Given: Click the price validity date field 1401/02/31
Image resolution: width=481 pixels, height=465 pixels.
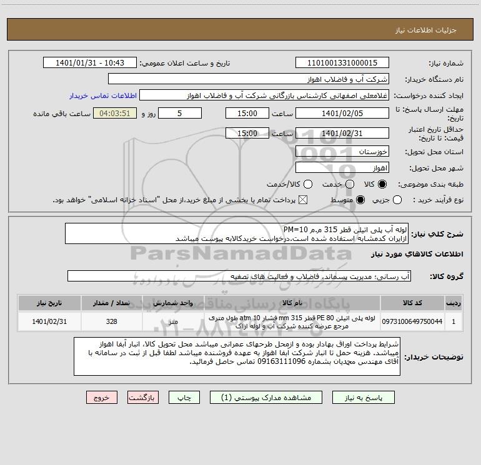Looking at the screenshot, I should (x=342, y=133).
